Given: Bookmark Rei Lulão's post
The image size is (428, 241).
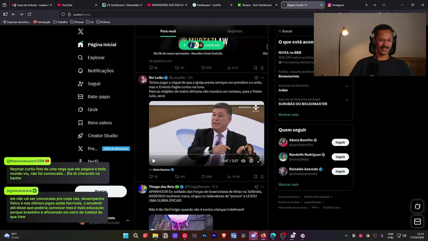Looking at the screenshot, I should (255, 176).
